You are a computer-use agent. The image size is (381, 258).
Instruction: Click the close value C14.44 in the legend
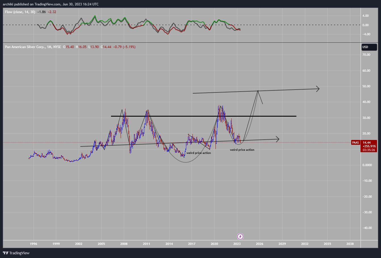tap(106, 47)
